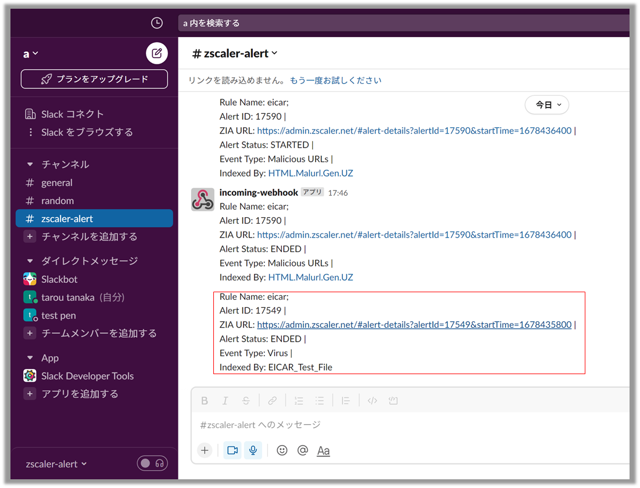Collapse the App section arrow
640x488 pixels.
point(30,358)
